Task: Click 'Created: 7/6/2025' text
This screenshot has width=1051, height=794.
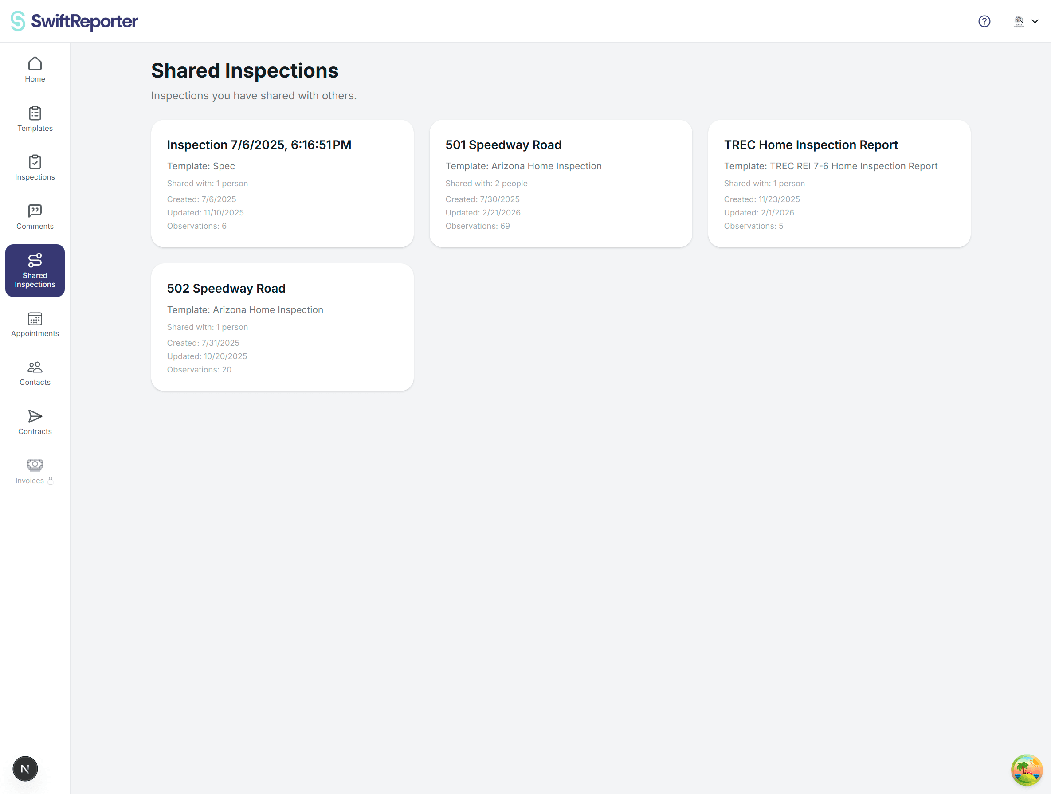Action: (x=201, y=199)
